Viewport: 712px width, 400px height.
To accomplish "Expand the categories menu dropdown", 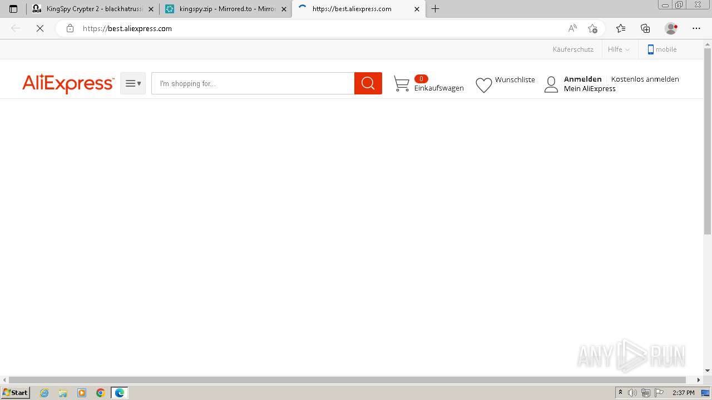I will click(133, 83).
